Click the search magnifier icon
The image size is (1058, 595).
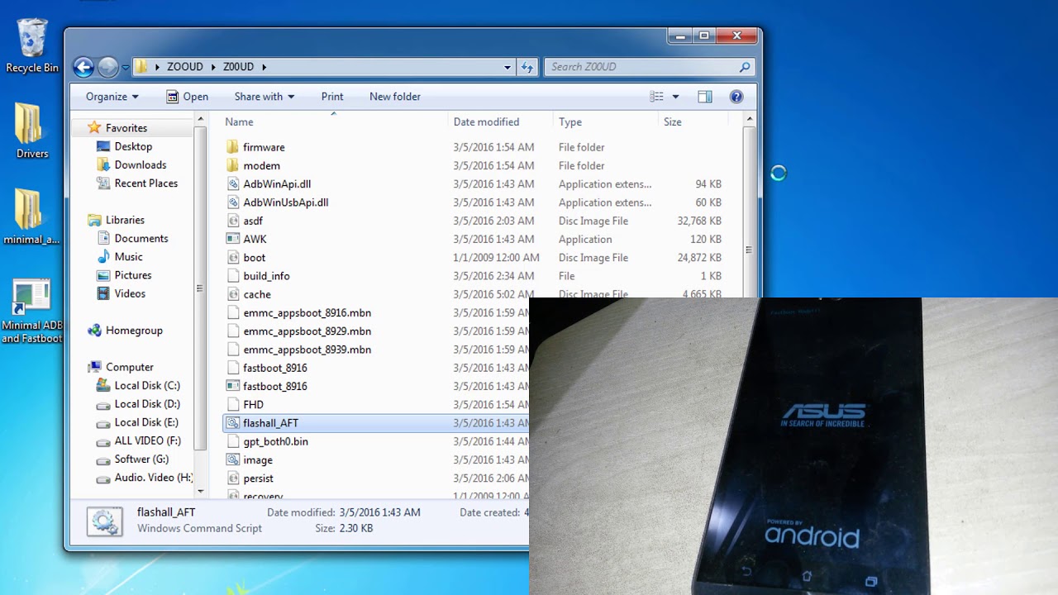(x=745, y=67)
